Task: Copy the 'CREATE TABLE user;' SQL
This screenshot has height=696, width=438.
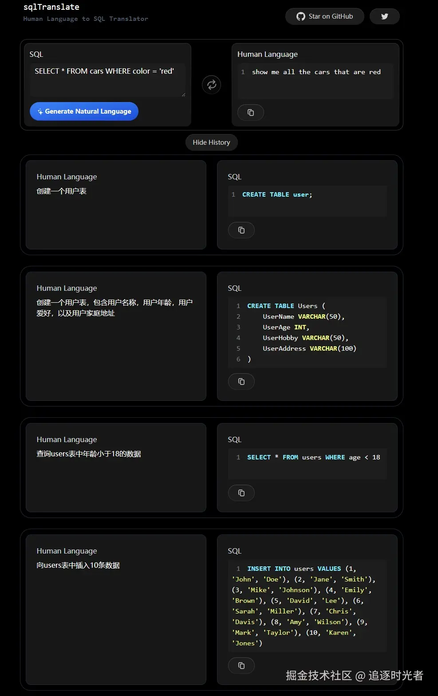Action: click(x=241, y=230)
